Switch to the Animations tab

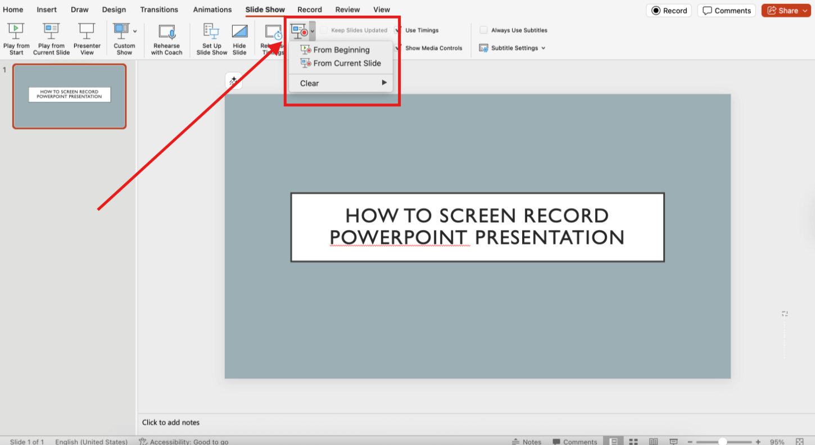[x=212, y=9]
